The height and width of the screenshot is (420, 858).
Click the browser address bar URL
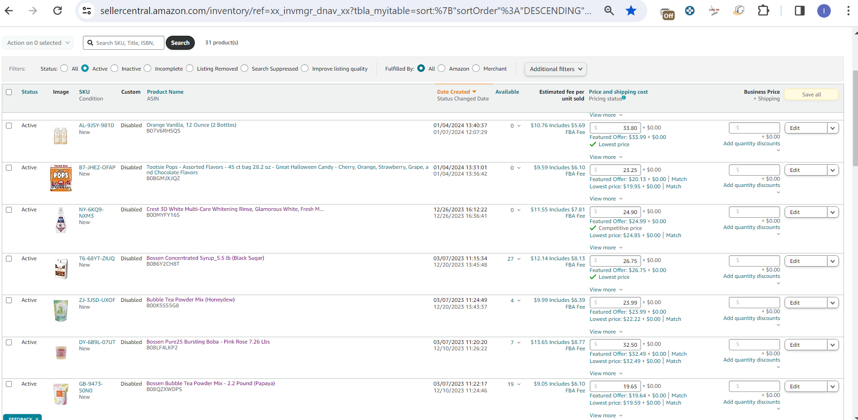(346, 10)
